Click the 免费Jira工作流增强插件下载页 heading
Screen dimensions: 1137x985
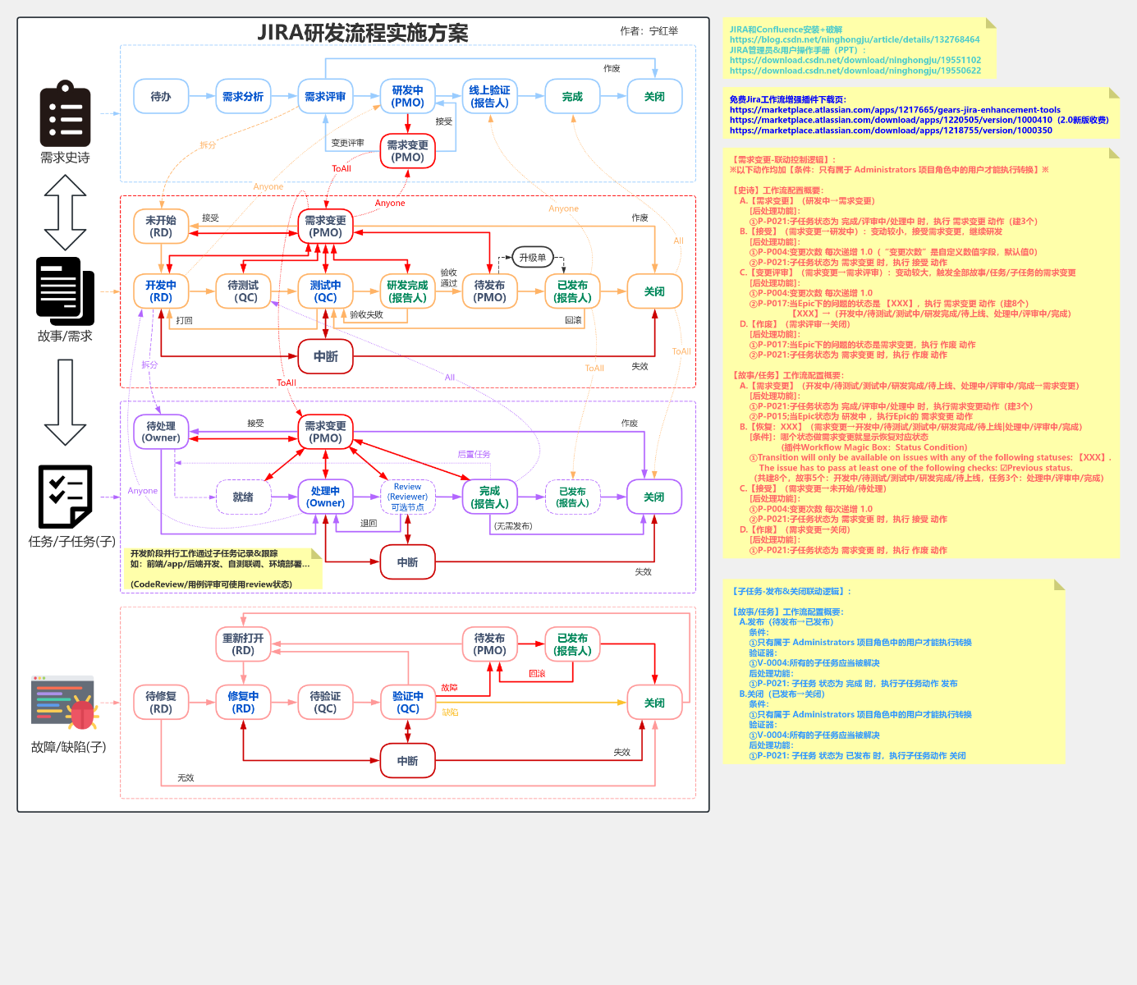tap(788, 99)
